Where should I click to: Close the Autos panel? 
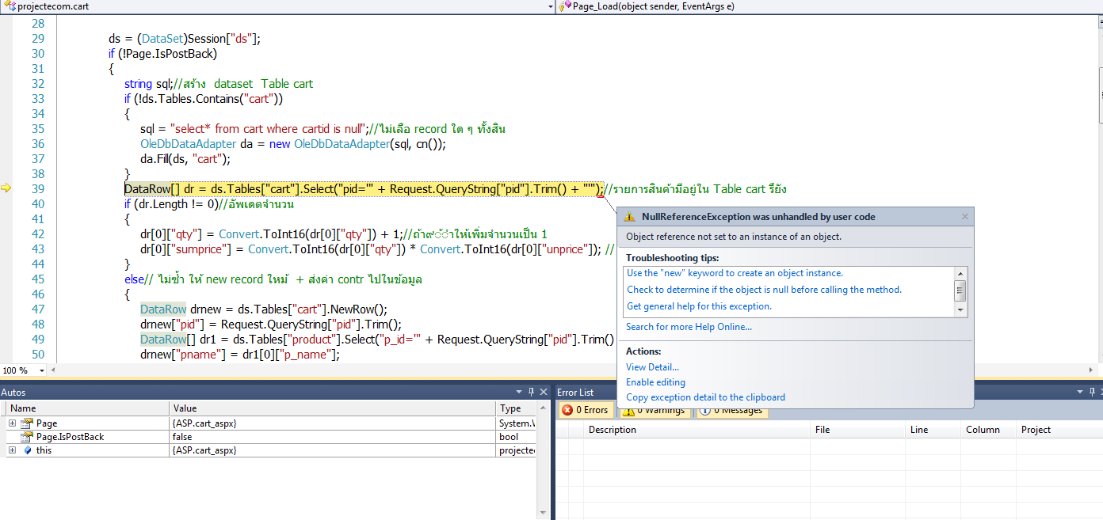544,392
